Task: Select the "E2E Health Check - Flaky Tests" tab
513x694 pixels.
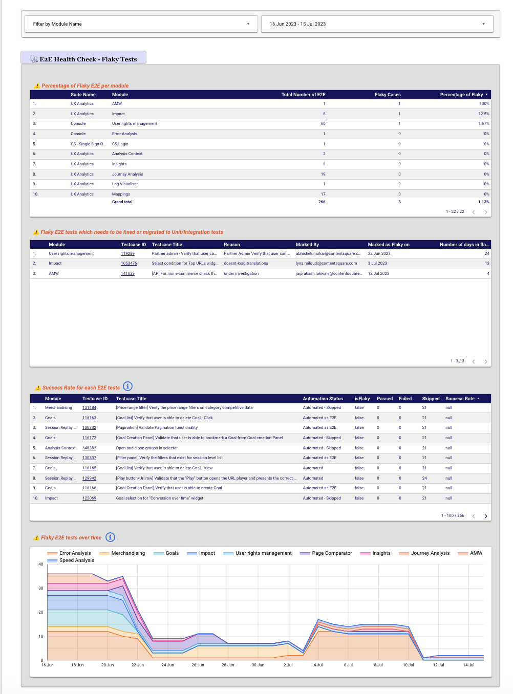Action: [83, 58]
